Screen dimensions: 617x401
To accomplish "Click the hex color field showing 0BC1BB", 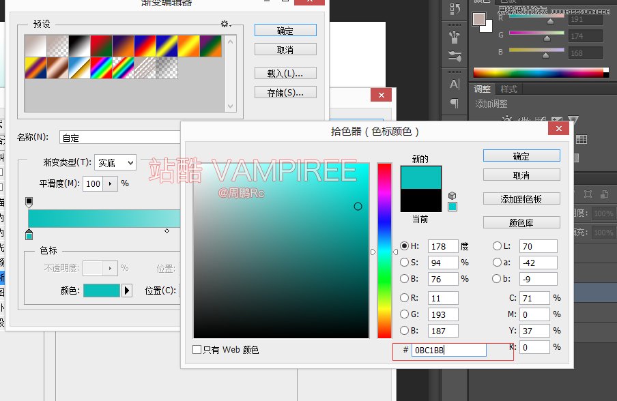I will [x=448, y=350].
